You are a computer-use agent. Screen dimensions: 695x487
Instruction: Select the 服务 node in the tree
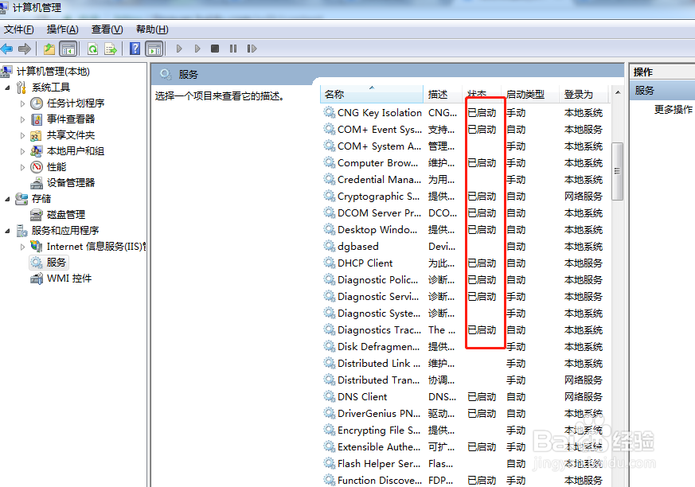(x=57, y=263)
